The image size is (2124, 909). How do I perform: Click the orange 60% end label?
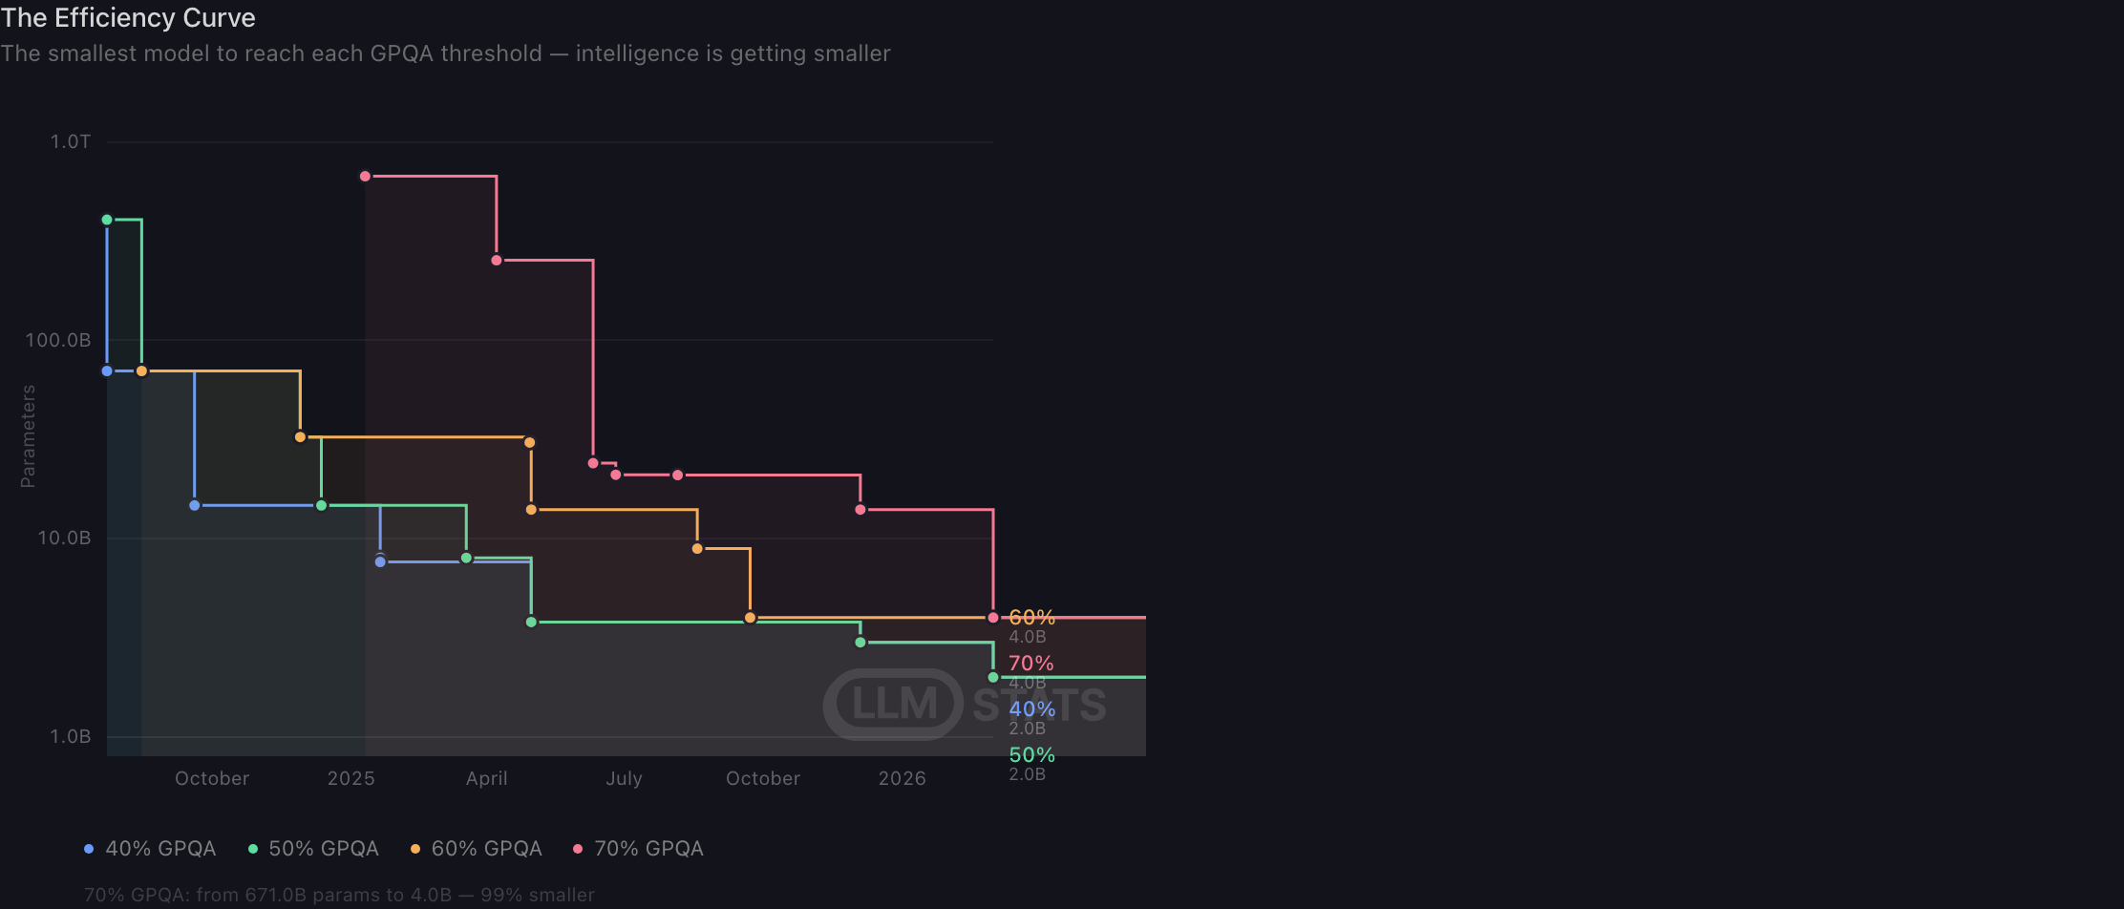pyautogui.click(x=1032, y=617)
